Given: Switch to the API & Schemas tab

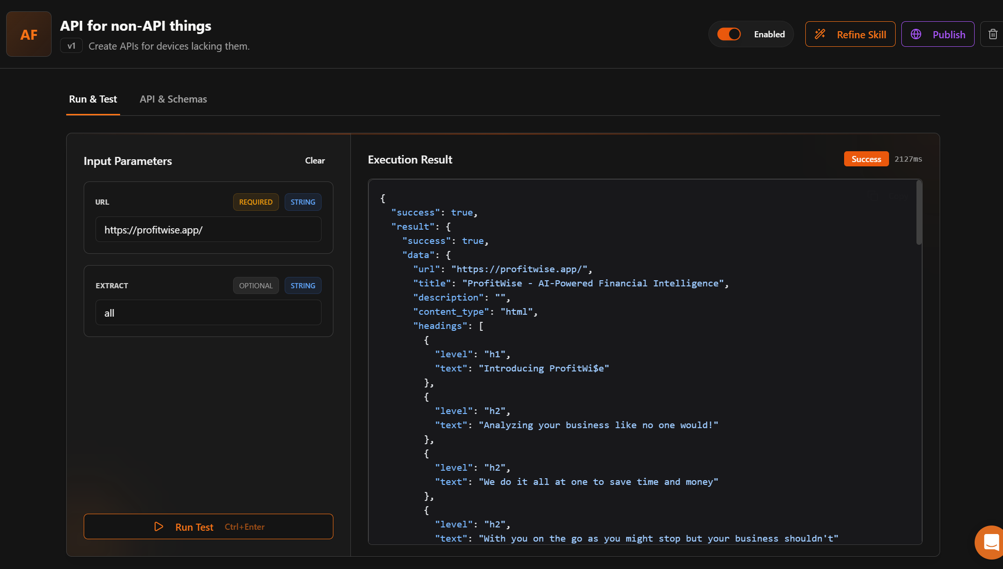Looking at the screenshot, I should (173, 99).
